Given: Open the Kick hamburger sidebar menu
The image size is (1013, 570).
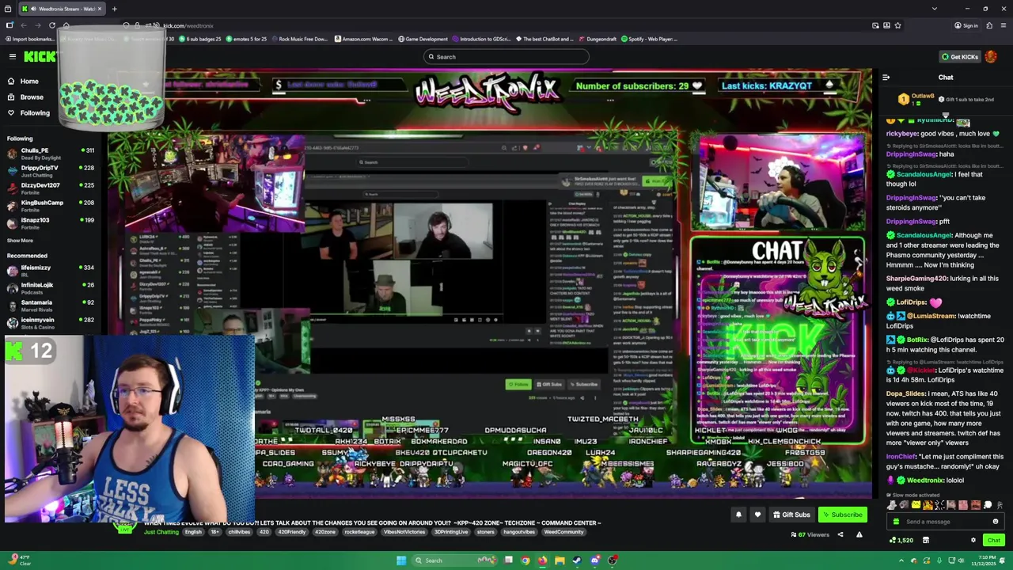Looking at the screenshot, I should [x=13, y=56].
